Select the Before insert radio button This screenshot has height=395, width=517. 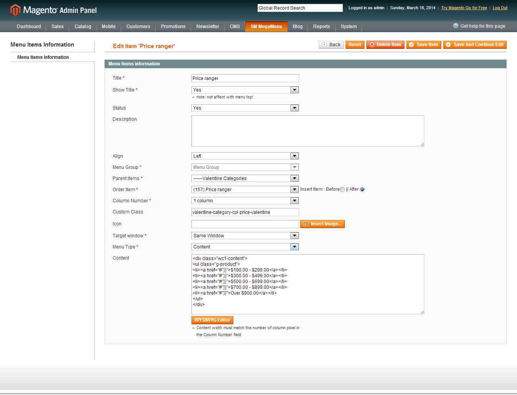(x=342, y=190)
